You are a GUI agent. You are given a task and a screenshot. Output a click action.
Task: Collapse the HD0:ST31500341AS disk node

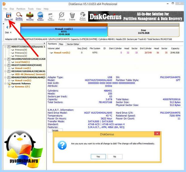click(5, 47)
